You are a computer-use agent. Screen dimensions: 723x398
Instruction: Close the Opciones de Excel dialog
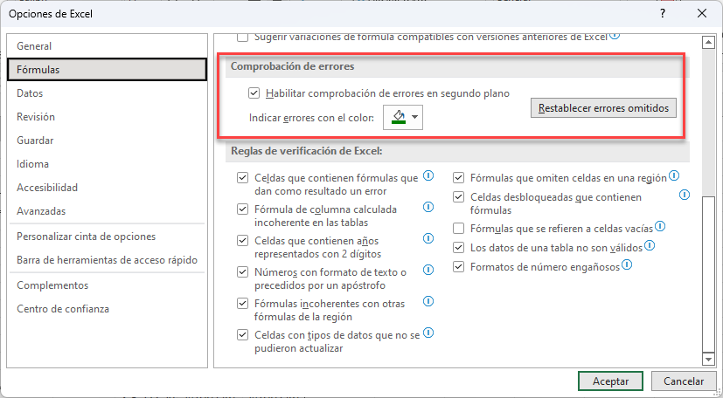[x=702, y=14]
